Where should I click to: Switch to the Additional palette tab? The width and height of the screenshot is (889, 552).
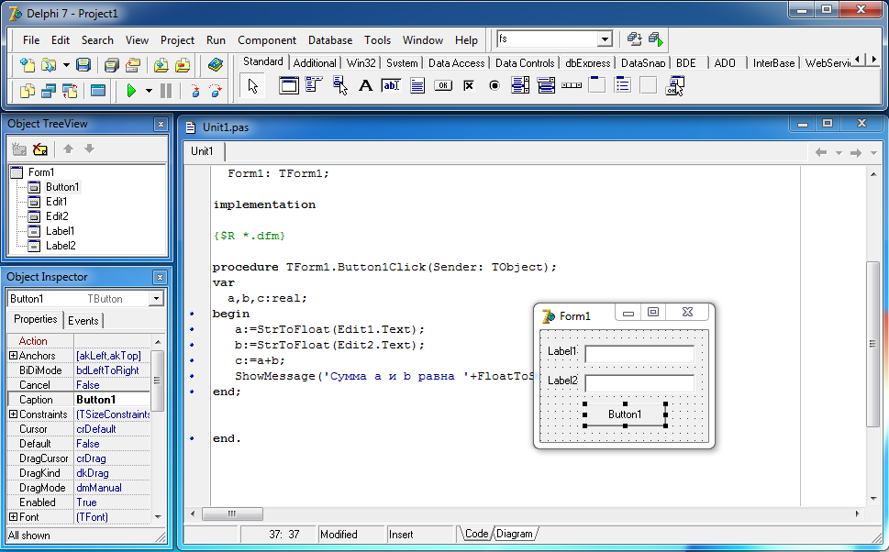(315, 63)
